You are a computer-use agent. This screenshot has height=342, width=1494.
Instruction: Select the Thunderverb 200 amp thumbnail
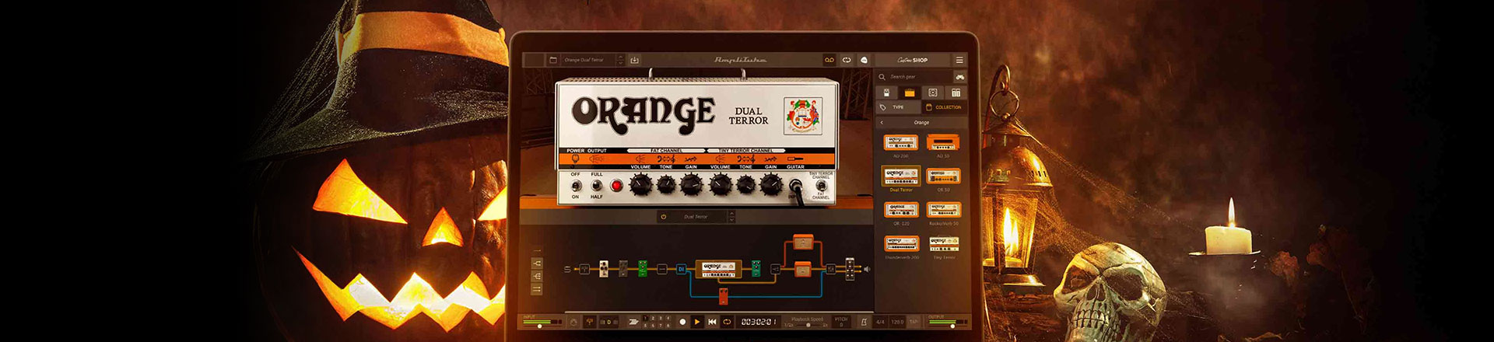tap(900, 243)
